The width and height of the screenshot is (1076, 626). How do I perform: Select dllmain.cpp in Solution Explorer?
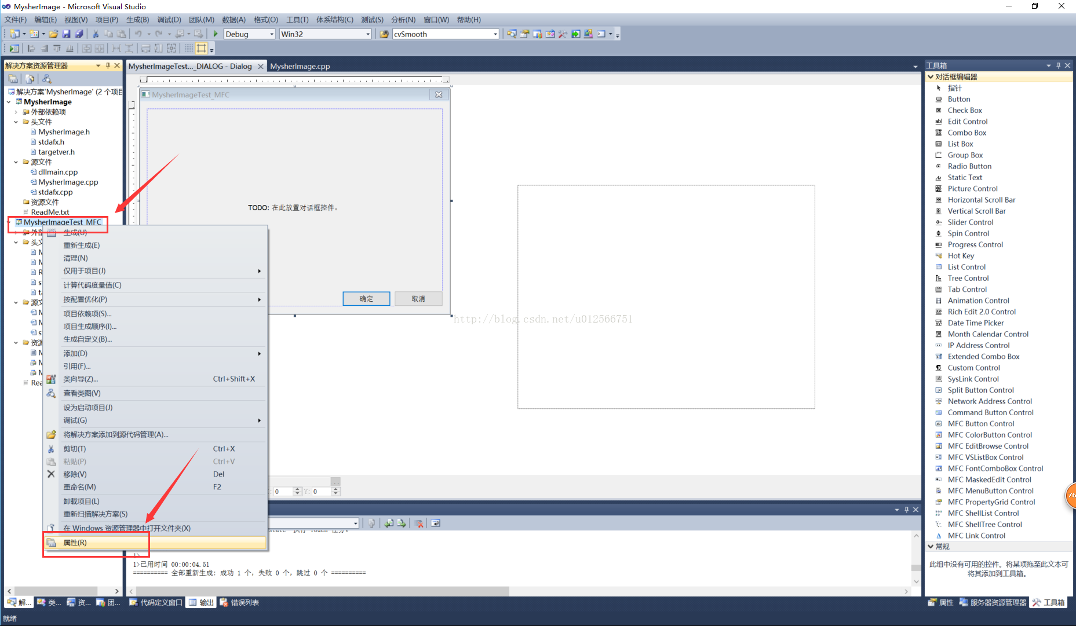pyautogui.click(x=58, y=172)
